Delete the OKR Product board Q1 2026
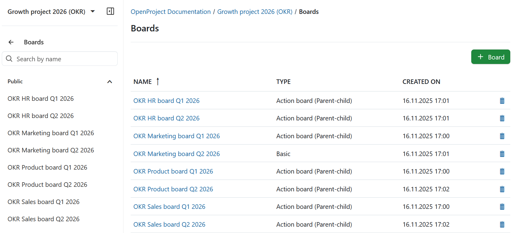The height and width of the screenshot is (233, 513). coord(502,171)
